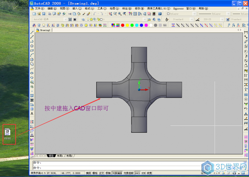
Task: Toggle 捕捉 snap mode in status bar
Action: pyautogui.click(x=88, y=173)
